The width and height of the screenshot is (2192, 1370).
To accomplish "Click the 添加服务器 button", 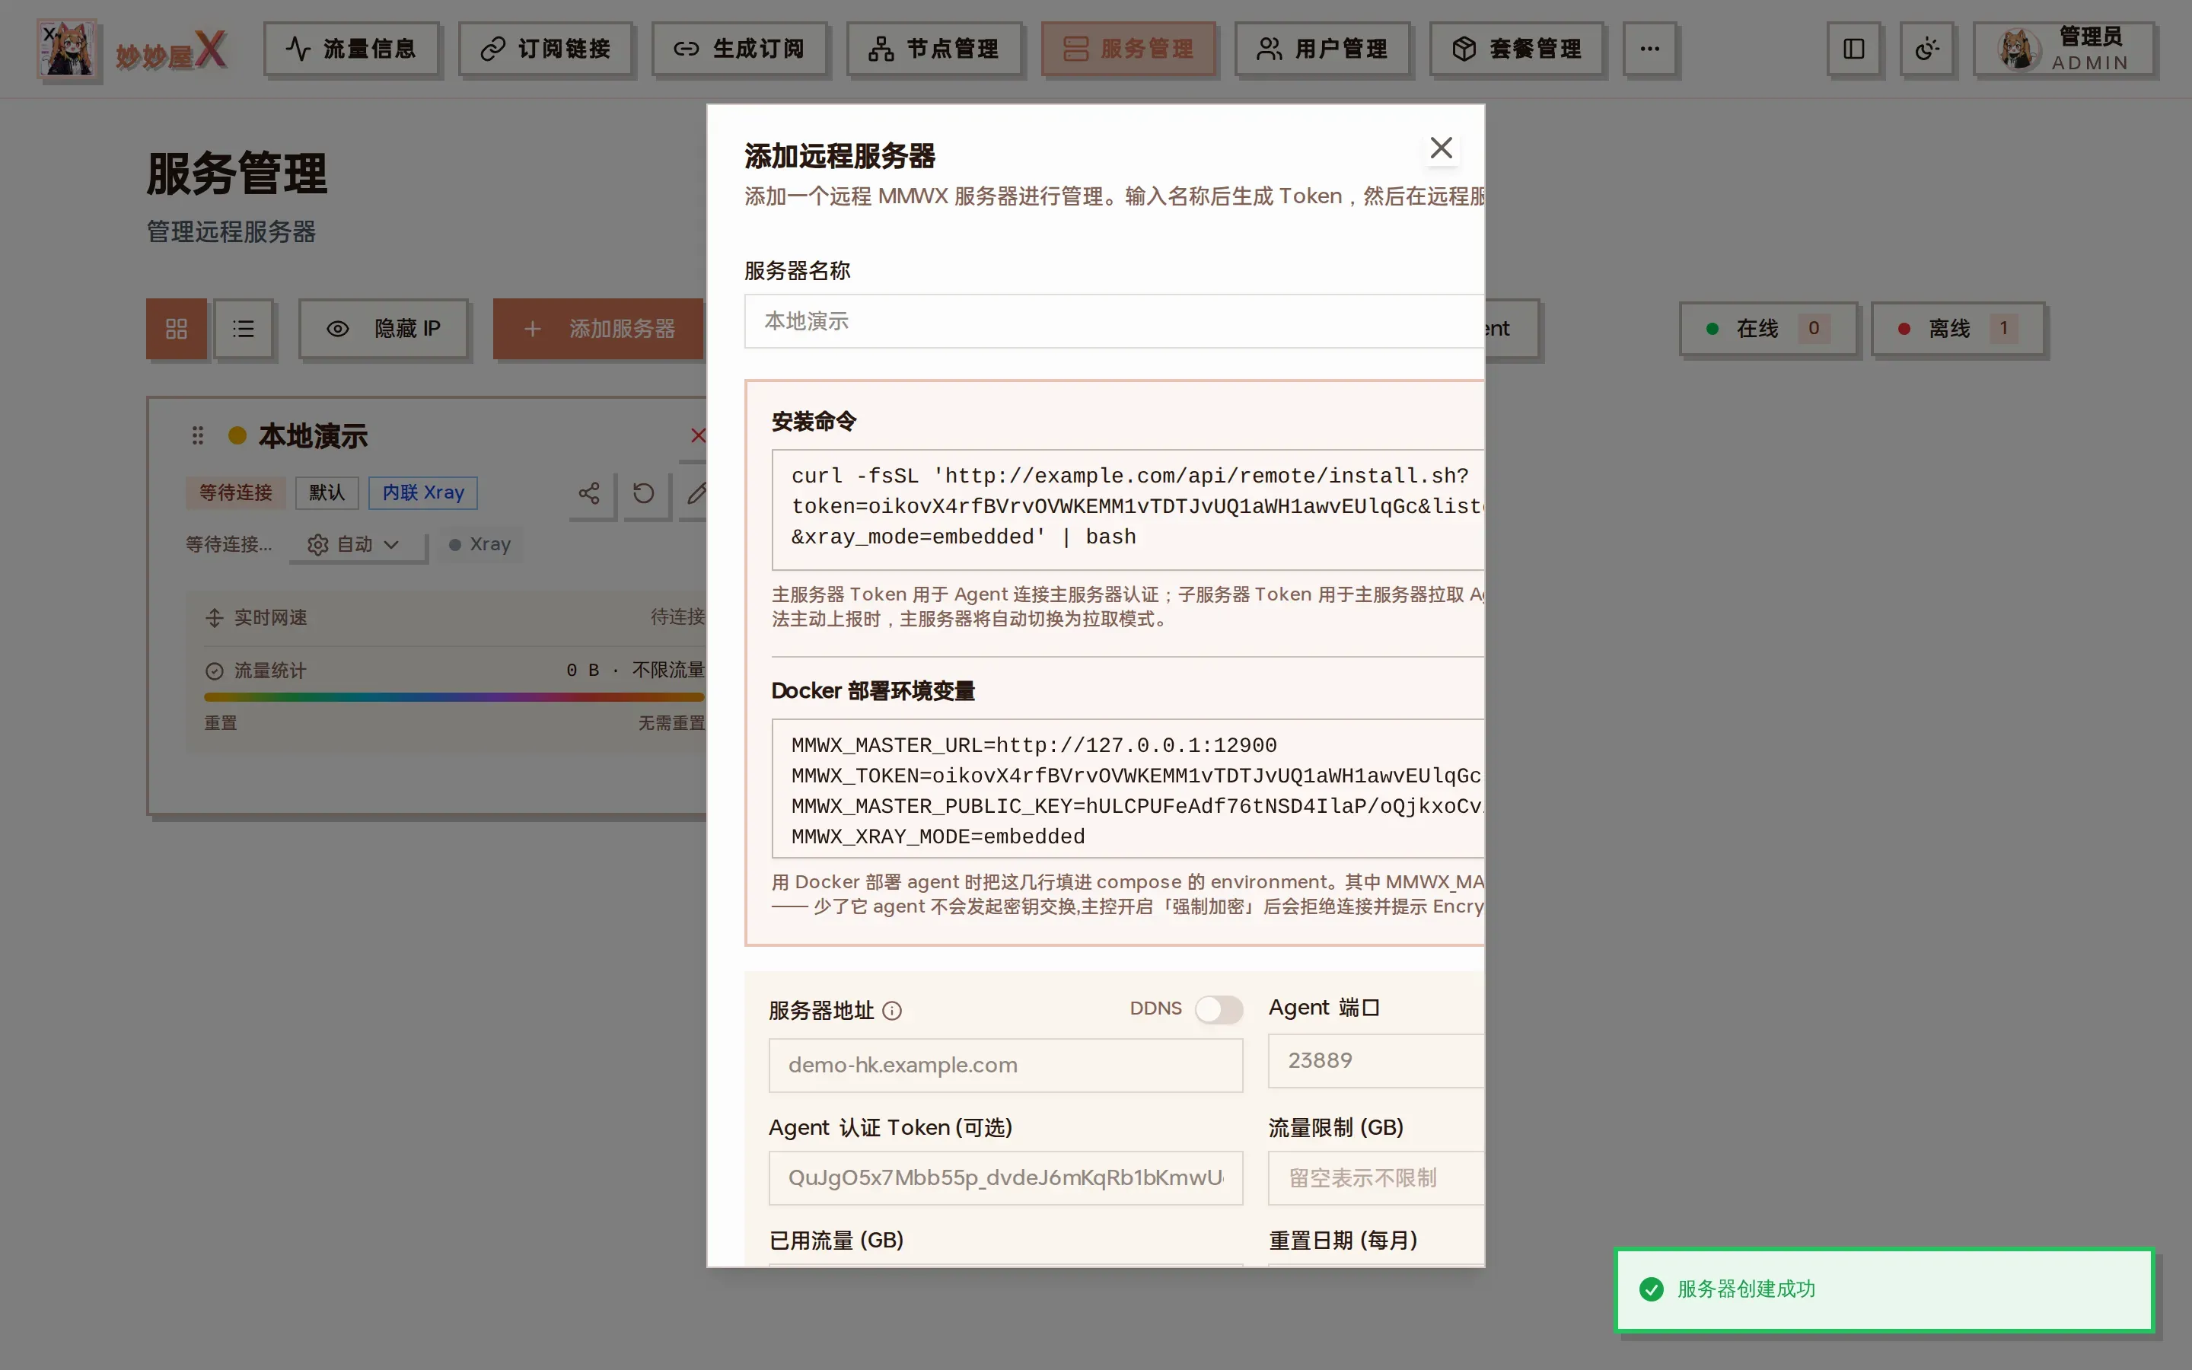I will pyautogui.click(x=599, y=328).
